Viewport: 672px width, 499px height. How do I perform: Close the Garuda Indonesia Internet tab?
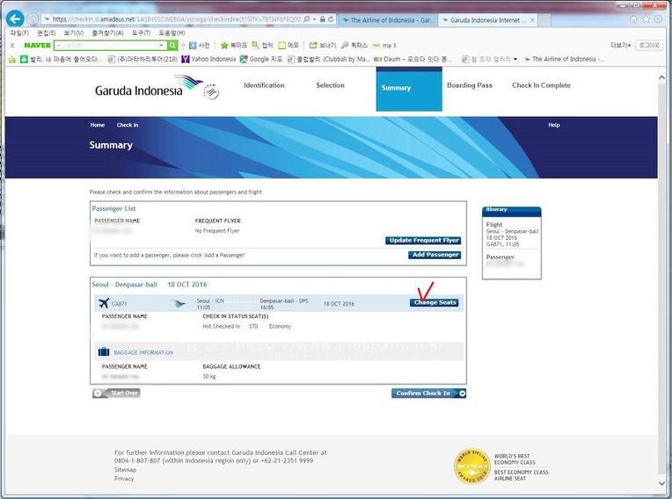point(532,19)
